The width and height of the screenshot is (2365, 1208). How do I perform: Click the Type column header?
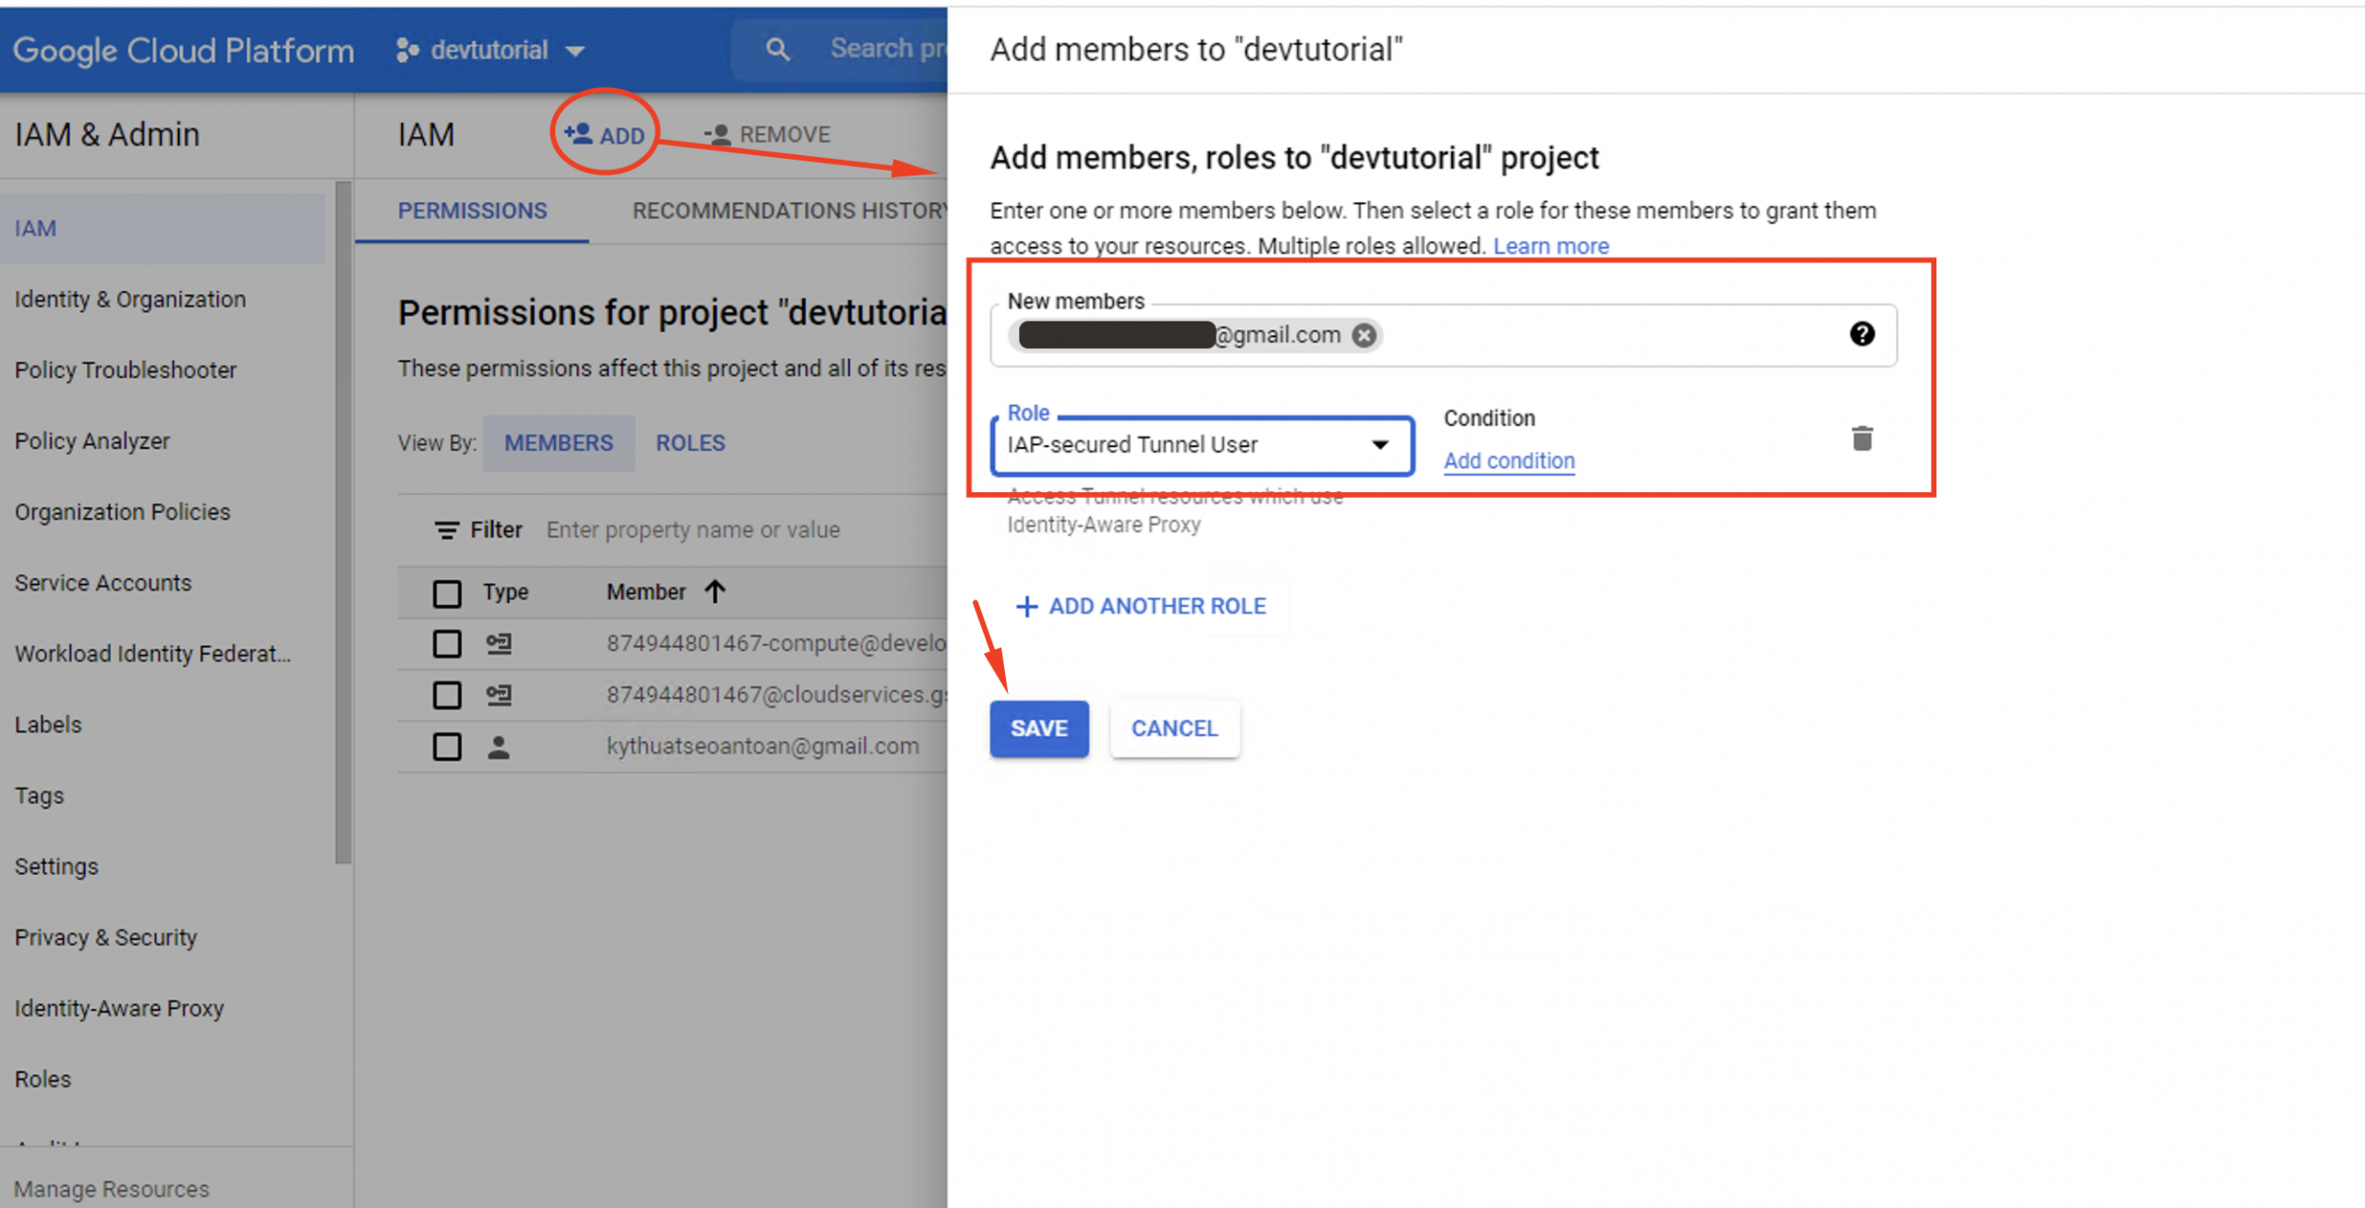coord(505,592)
